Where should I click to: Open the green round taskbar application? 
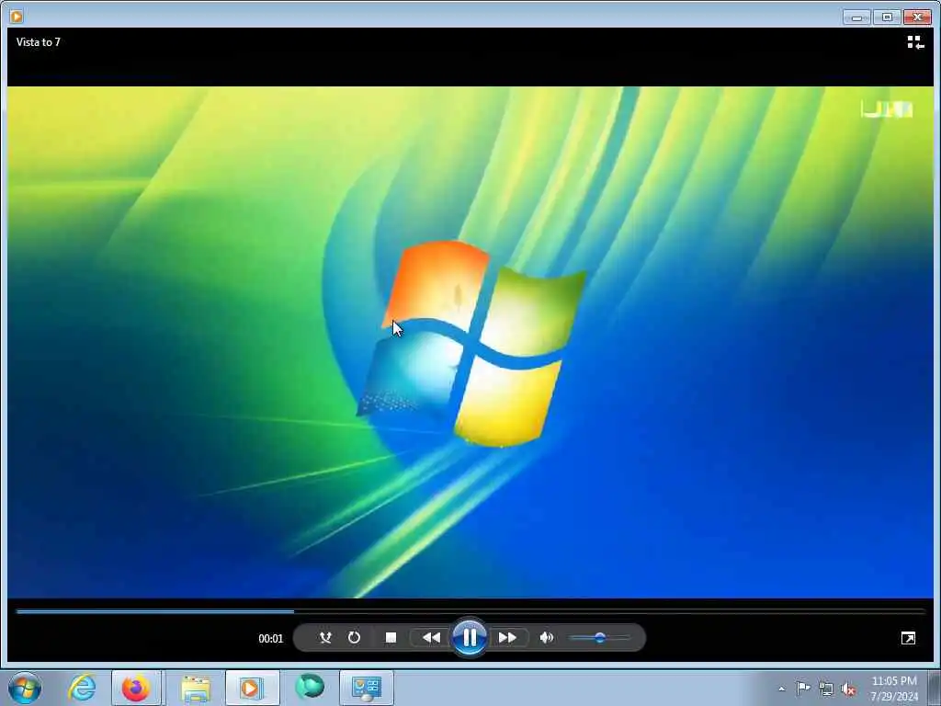(310, 688)
